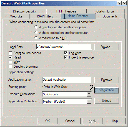This screenshot has width=128, height=127.
Task: Go to the Custom Errors tab
Action: 106,11
